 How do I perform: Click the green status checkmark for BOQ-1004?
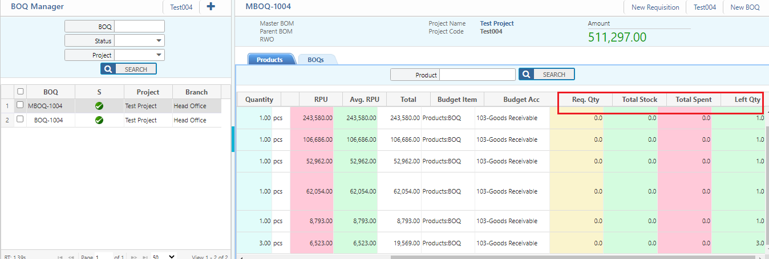pyautogui.click(x=99, y=120)
